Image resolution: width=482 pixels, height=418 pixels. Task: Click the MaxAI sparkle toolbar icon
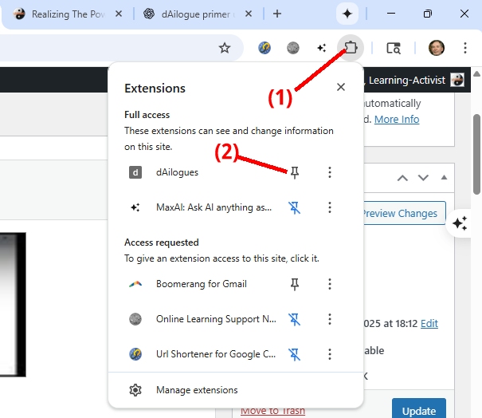321,48
